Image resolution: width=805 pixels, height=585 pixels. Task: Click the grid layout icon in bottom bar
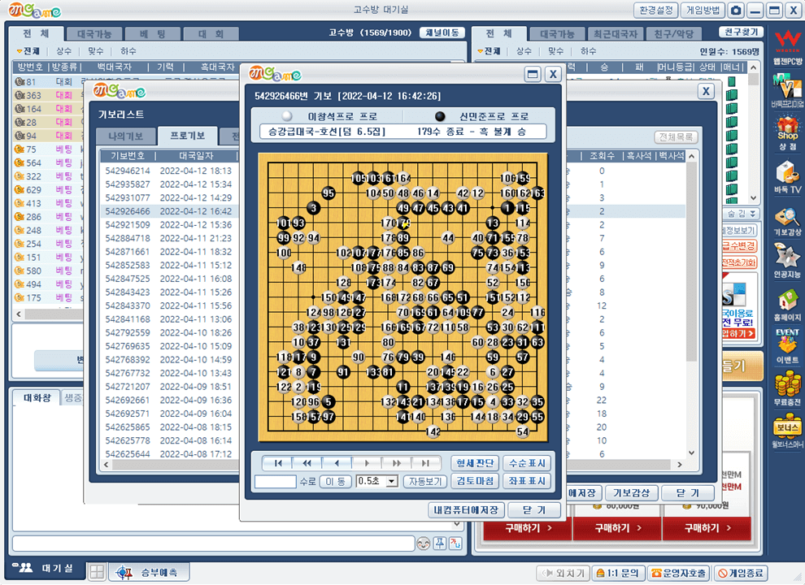pyautogui.click(x=97, y=571)
